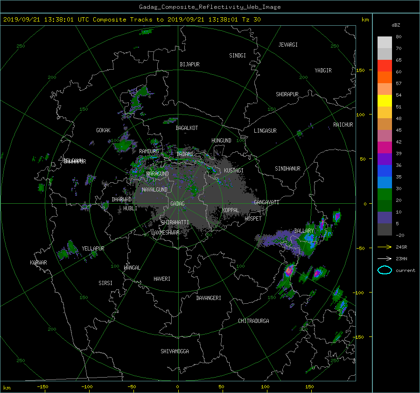This screenshot has width=420, height=393.
Task: Click the BIJAPUR city label
Action: point(189,64)
